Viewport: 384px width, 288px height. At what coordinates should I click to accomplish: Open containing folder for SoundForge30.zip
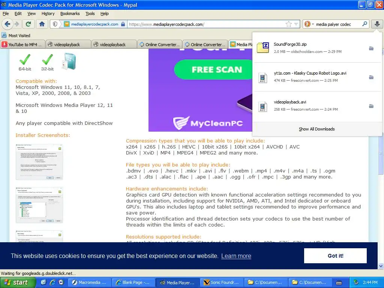(371, 48)
